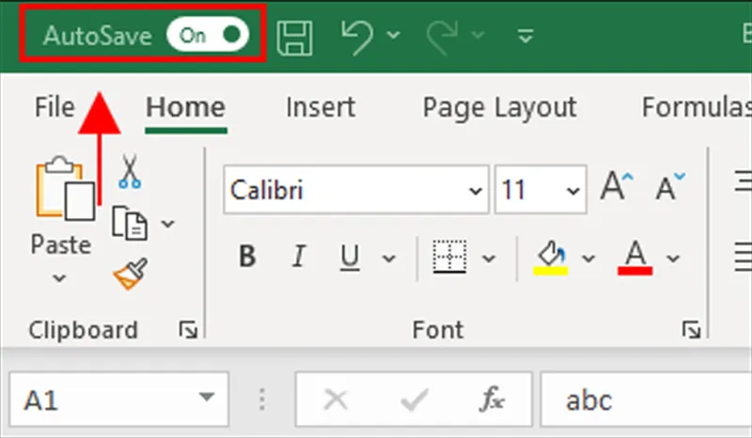Click the formula bar containing abc
752x438 pixels.
coord(649,400)
